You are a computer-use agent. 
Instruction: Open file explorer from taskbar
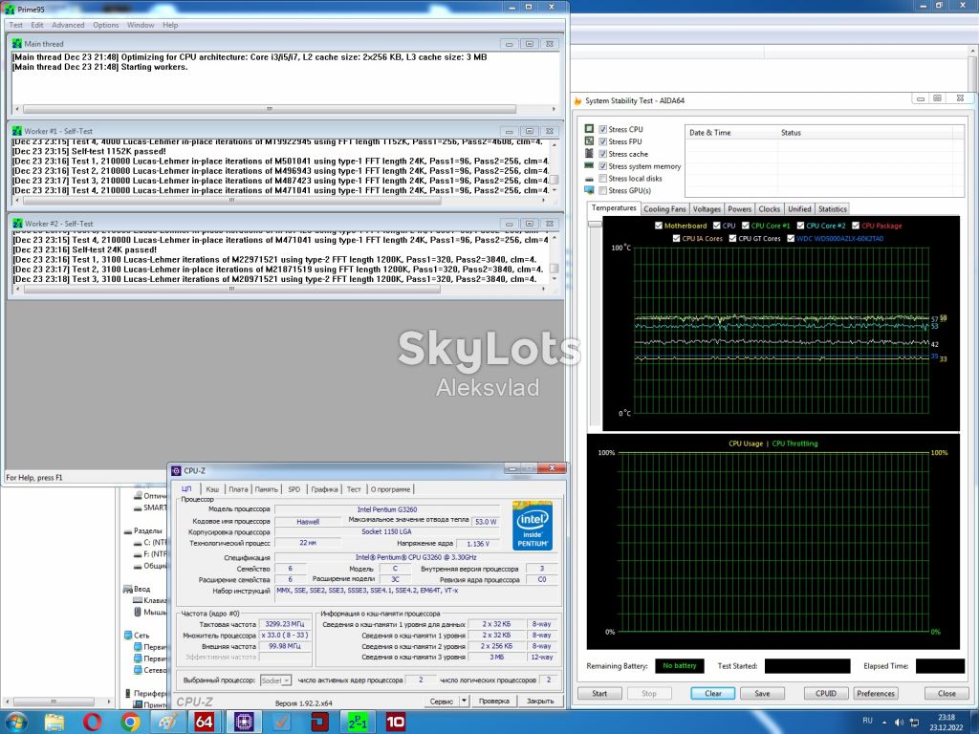[x=54, y=722]
